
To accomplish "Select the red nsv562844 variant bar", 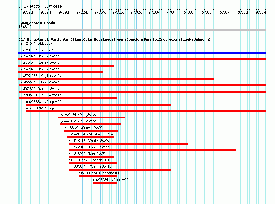I will point(105,183).
